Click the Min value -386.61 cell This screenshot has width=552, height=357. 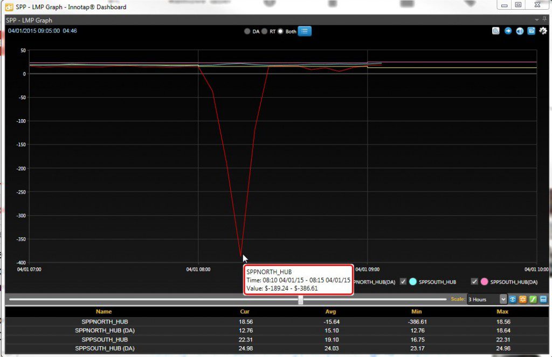click(x=417, y=322)
